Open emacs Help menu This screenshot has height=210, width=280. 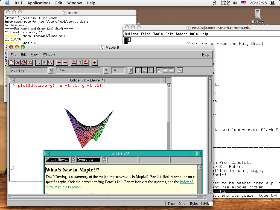(x=204, y=34)
